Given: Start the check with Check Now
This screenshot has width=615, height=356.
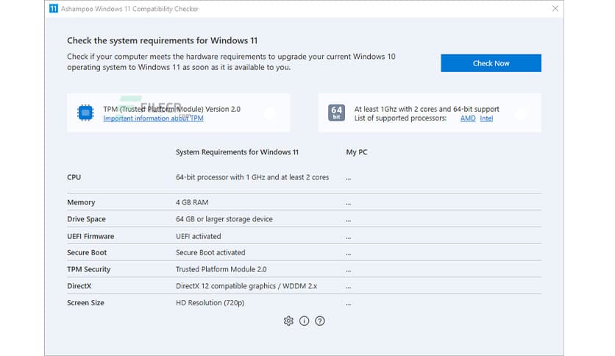Looking at the screenshot, I should (x=491, y=63).
